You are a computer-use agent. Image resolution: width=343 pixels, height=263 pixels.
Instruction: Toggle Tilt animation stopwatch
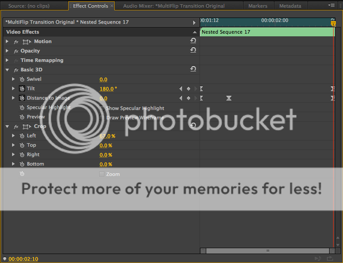pyautogui.click(x=22, y=88)
